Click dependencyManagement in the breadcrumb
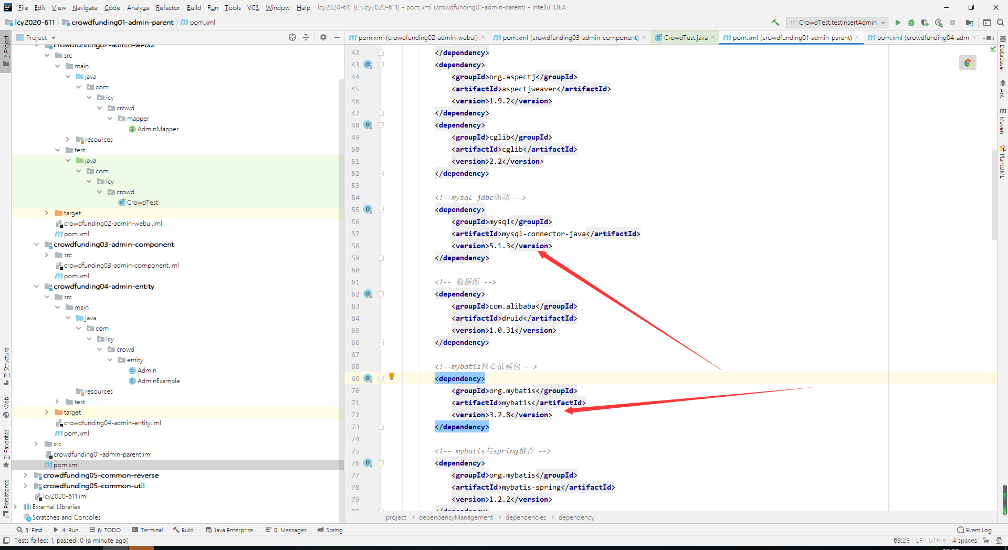The image size is (1008, 550). pyautogui.click(x=456, y=517)
